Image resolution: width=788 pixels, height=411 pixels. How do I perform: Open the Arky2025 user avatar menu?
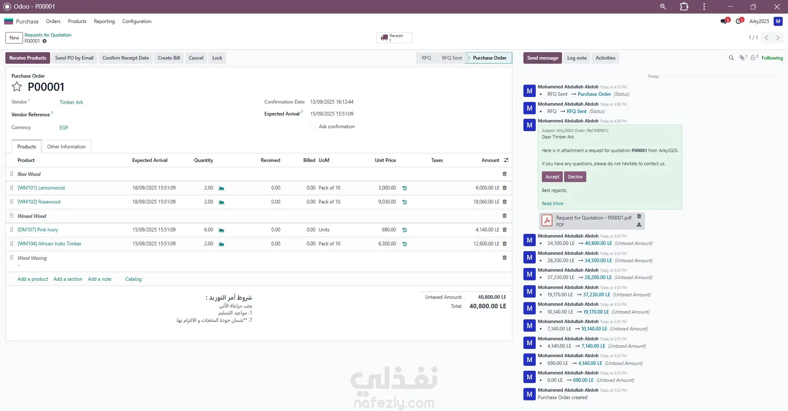(x=778, y=21)
